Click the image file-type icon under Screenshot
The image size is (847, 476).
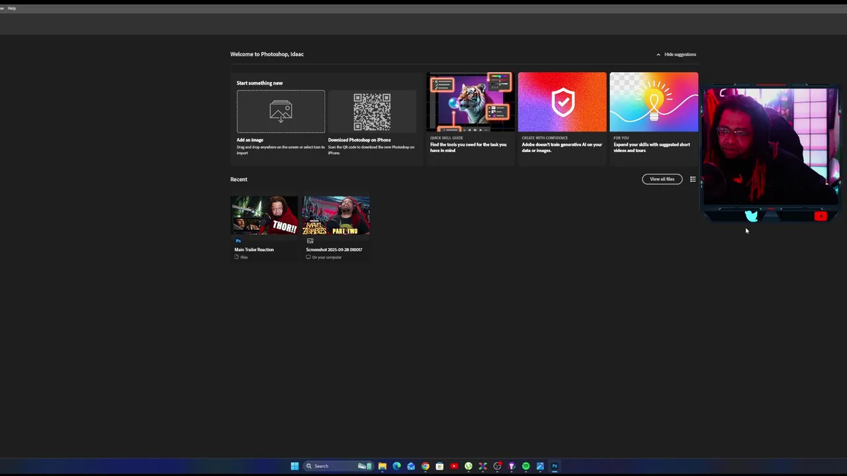point(310,241)
